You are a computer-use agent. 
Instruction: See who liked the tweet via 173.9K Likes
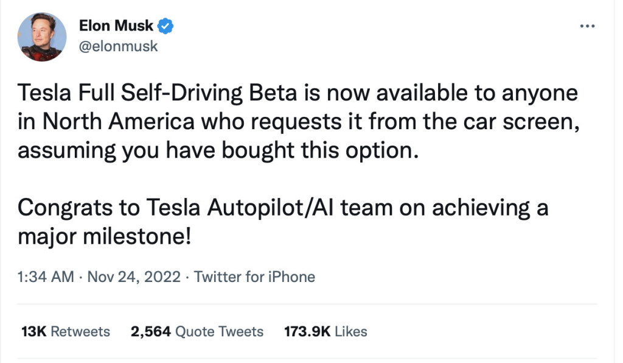[x=325, y=331]
